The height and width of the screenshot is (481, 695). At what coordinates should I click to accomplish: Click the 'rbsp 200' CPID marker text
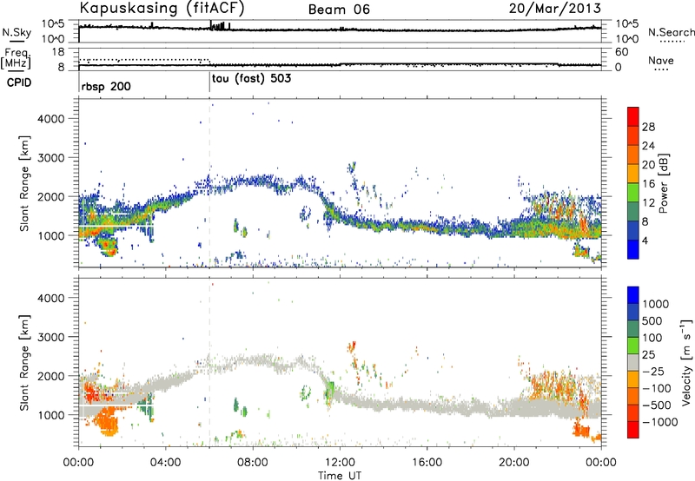pyautogui.click(x=106, y=86)
